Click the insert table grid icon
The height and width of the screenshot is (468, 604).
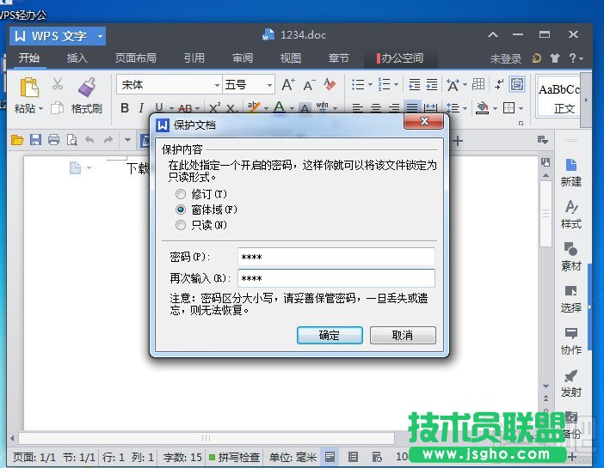(x=478, y=84)
